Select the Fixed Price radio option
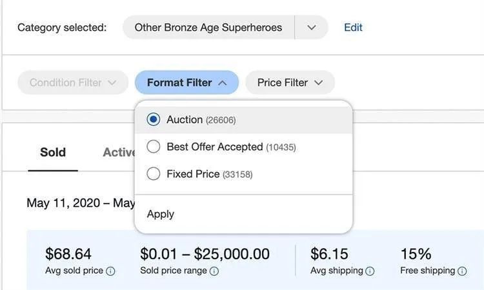 pyautogui.click(x=154, y=174)
